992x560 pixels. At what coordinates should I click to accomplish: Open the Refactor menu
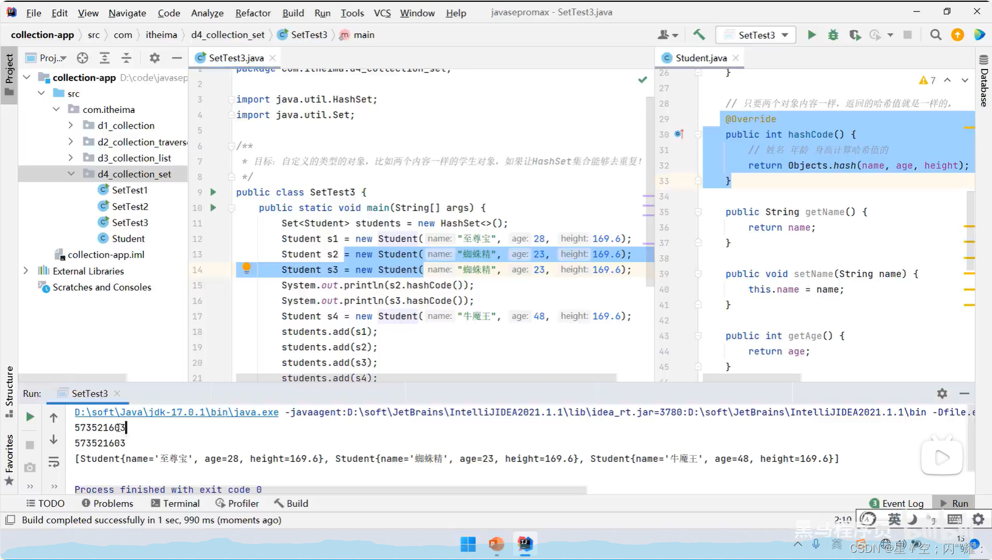click(253, 13)
